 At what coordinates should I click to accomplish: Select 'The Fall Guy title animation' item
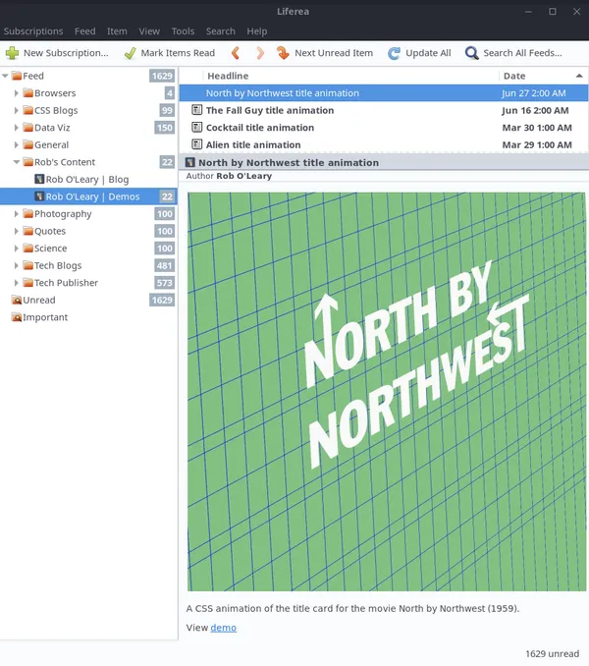click(x=384, y=110)
